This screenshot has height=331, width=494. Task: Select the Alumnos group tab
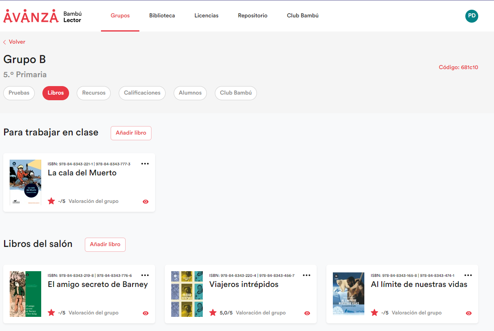point(190,93)
